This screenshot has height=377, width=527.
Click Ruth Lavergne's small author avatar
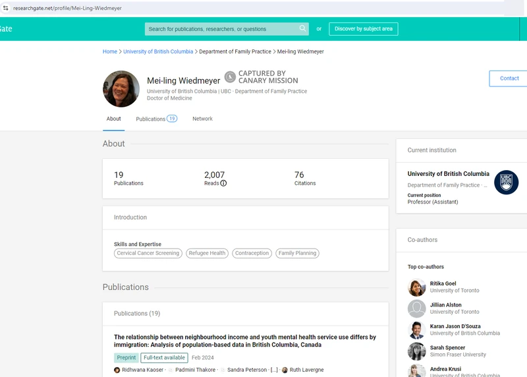tap(285, 370)
